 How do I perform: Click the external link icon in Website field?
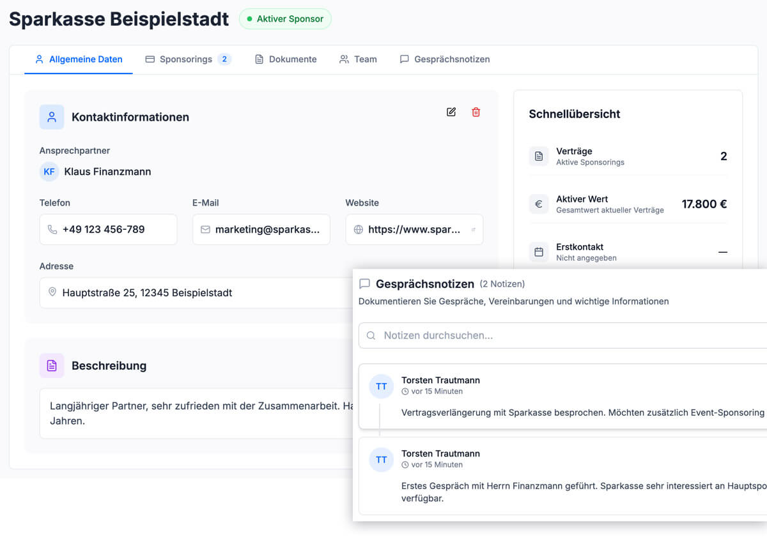(x=473, y=230)
